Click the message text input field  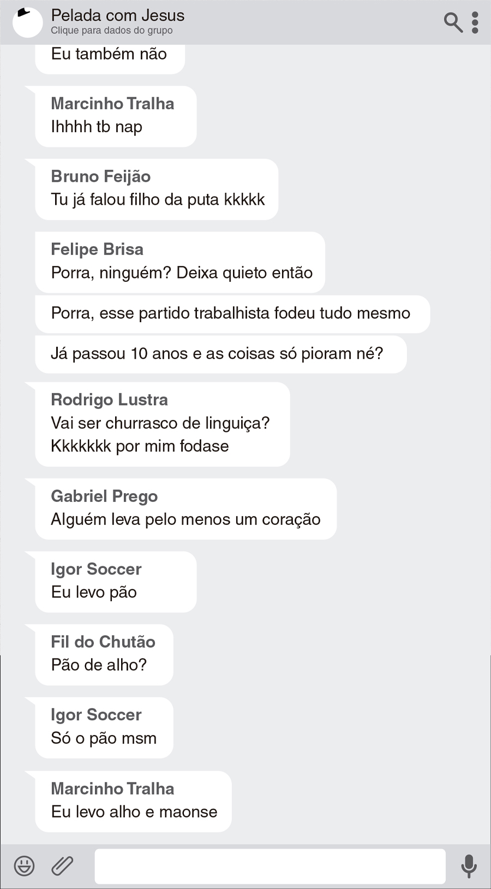point(270,866)
